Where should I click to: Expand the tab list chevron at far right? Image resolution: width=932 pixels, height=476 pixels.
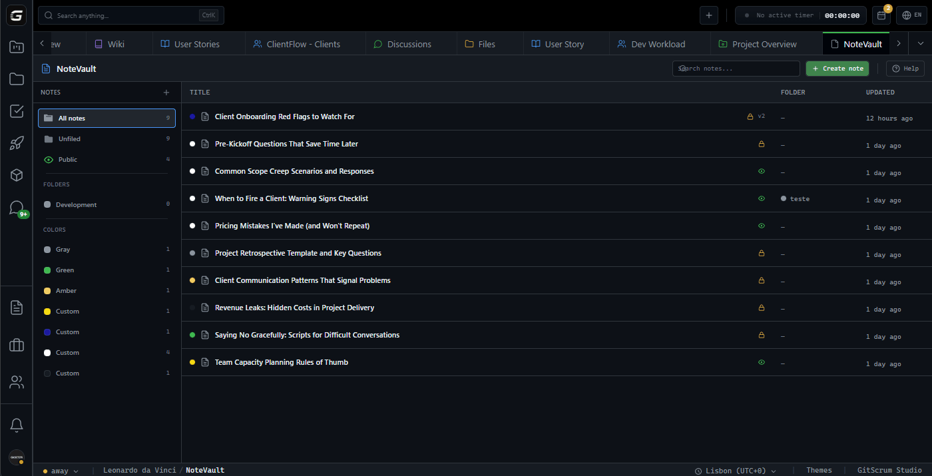coord(921,43)
